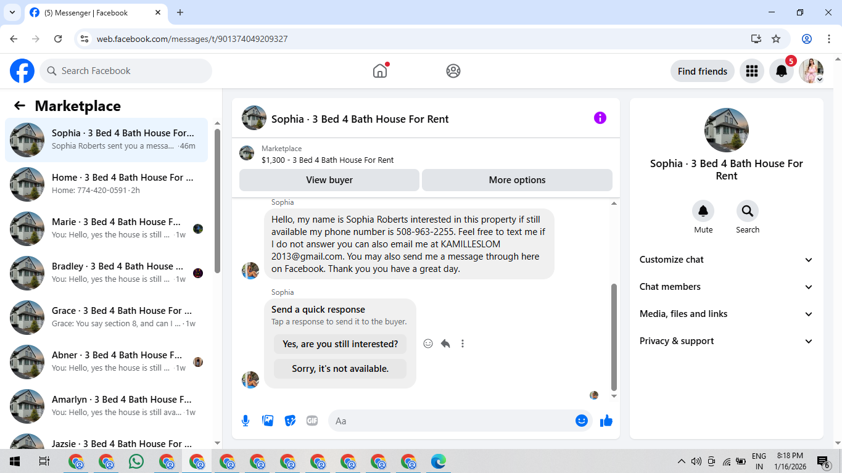Open ENG IN language indicator
Viewport: 842px width, 473px height.
point(759,461)
